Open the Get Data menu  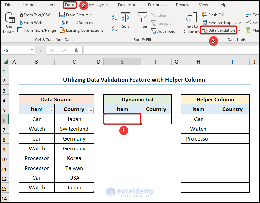9,23
